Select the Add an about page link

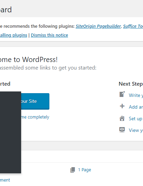point(136,107)
